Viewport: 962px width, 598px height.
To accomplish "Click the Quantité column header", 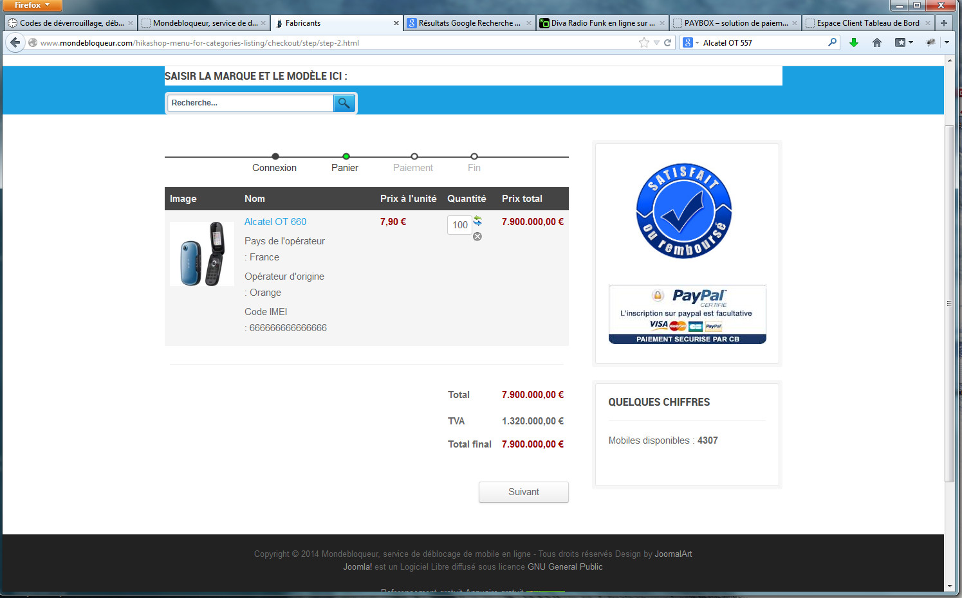I will click(467, 199).
